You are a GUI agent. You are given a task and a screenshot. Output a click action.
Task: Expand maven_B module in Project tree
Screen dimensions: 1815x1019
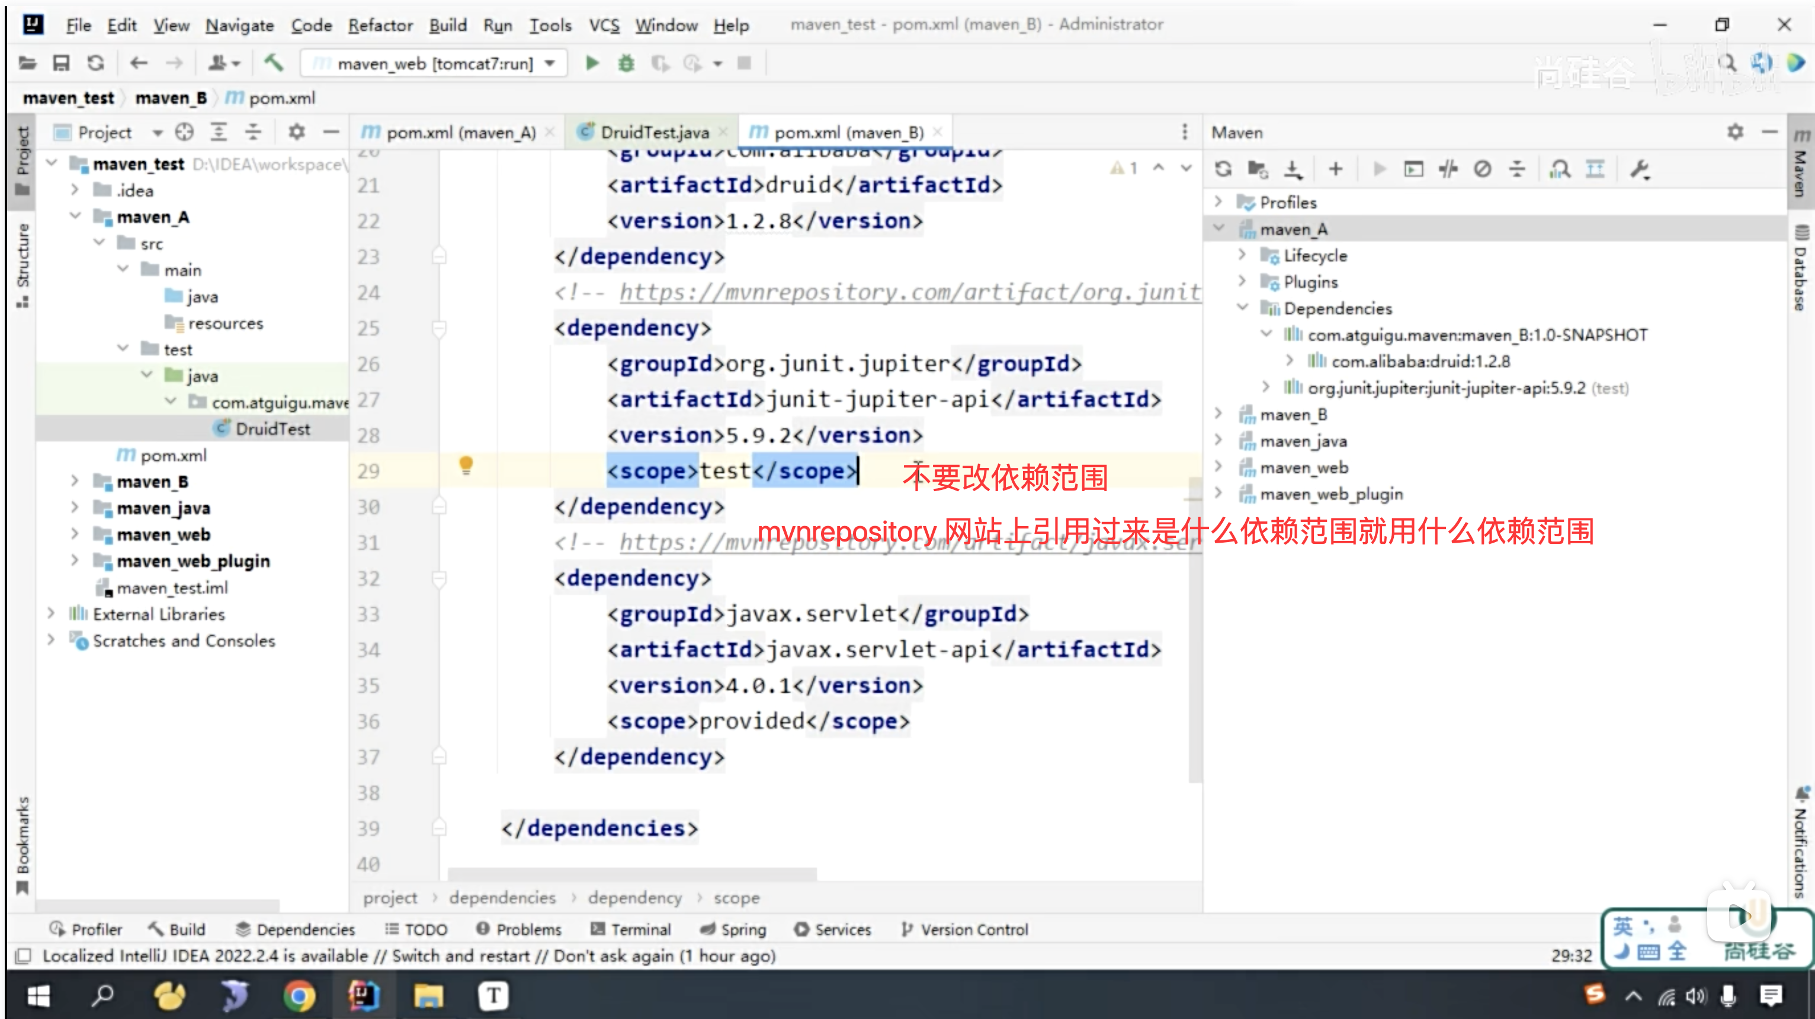click(x=75, y=482)
